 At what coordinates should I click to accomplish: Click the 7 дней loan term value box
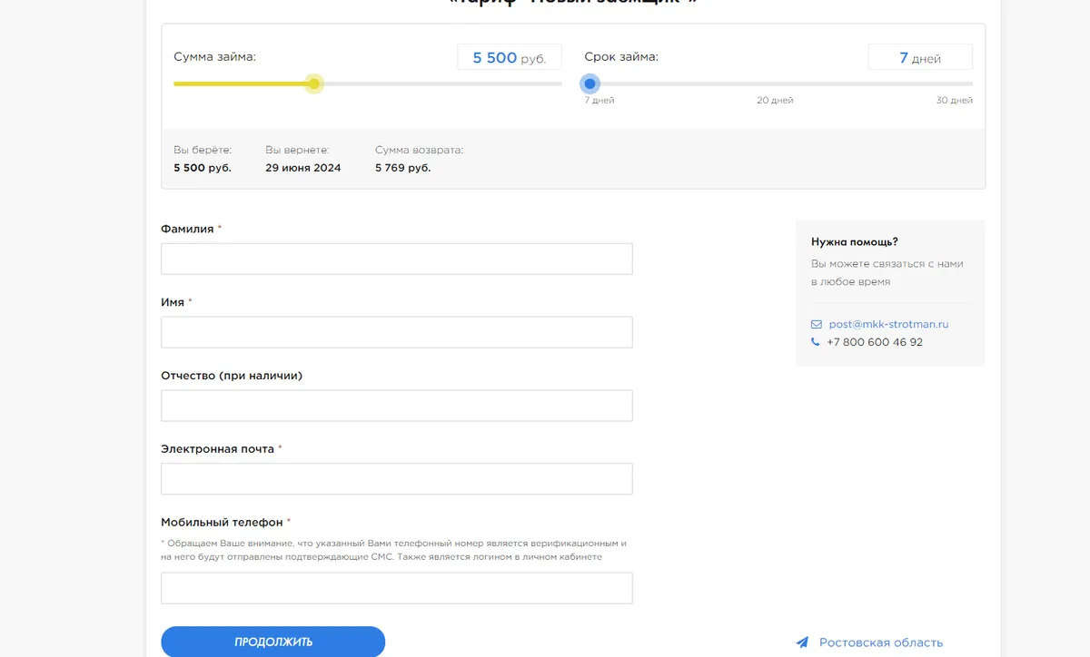click(920, 57)
